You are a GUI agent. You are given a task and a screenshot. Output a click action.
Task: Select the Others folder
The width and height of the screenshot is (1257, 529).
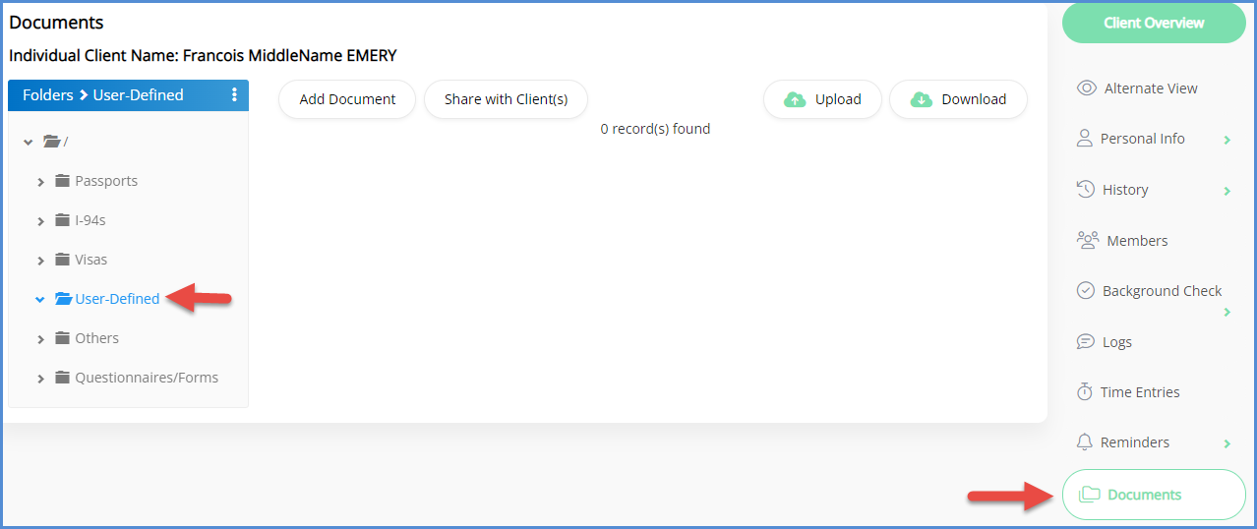point(96,338)
